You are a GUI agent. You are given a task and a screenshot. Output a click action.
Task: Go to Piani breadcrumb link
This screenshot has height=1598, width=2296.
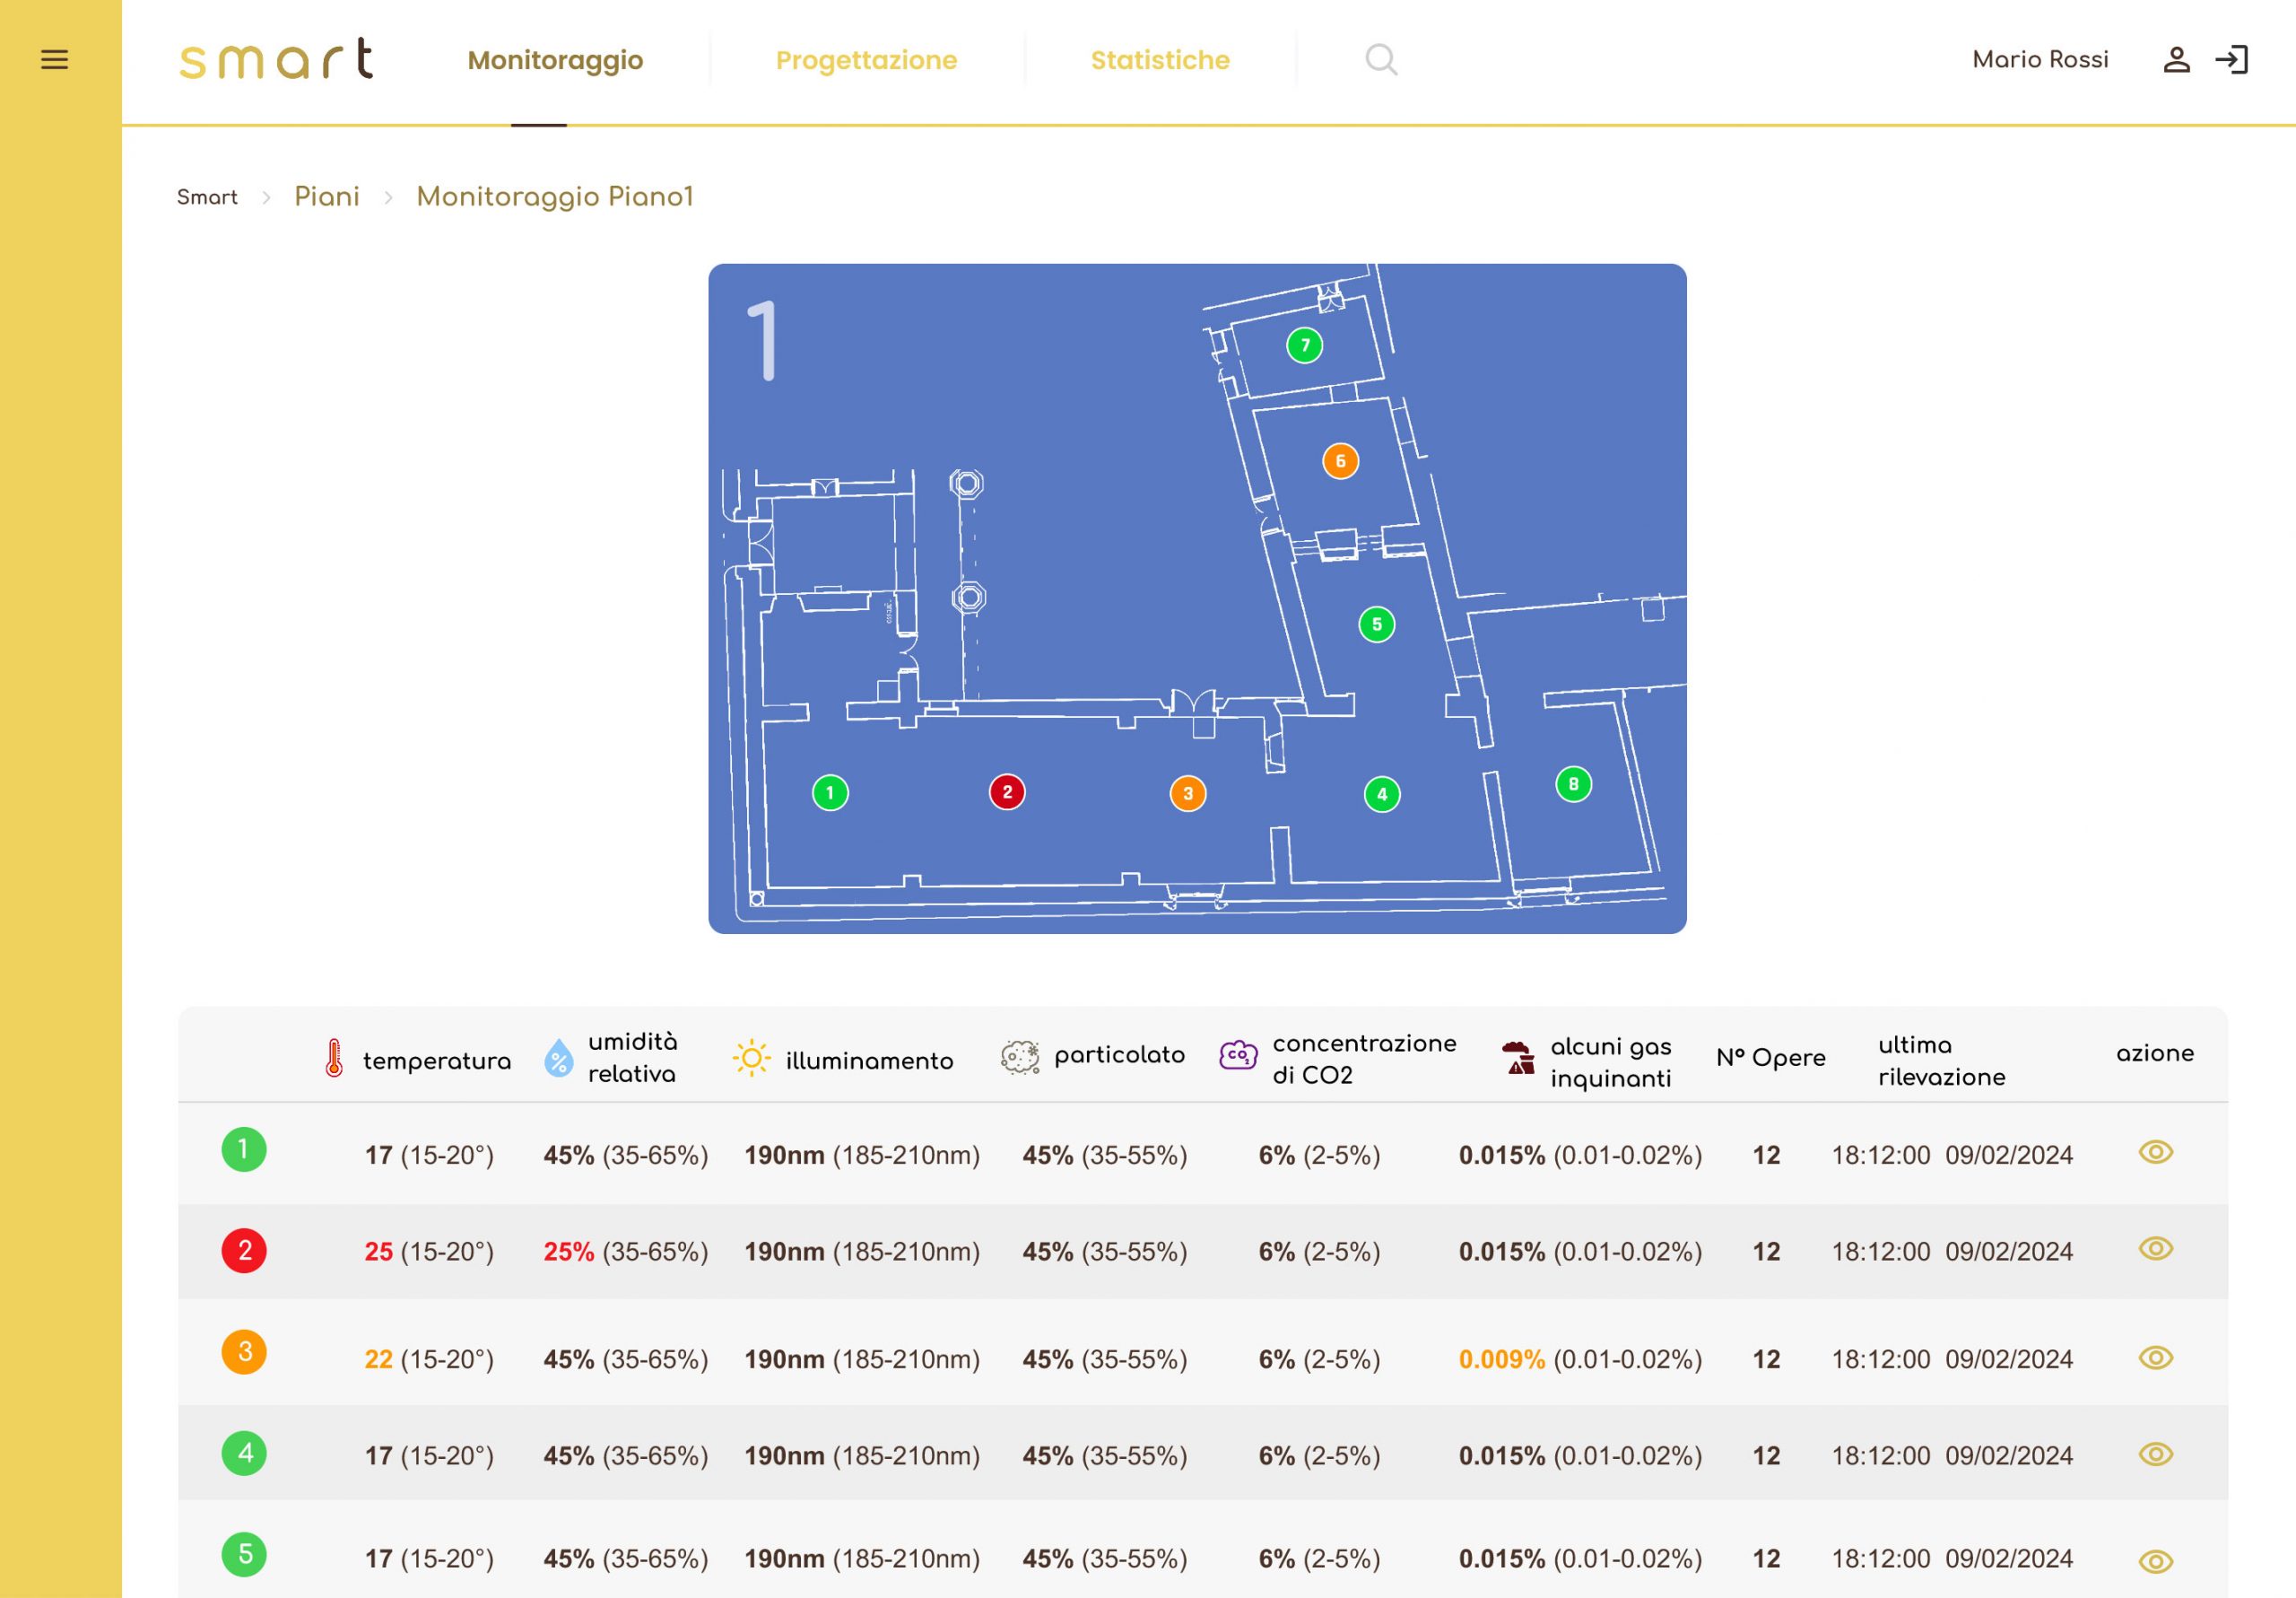coord(327,196)
